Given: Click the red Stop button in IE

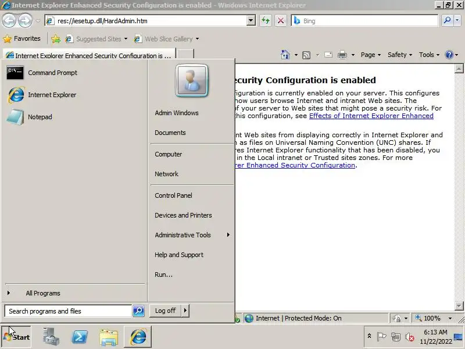Looking at the screenshot, I should [281, 21].
